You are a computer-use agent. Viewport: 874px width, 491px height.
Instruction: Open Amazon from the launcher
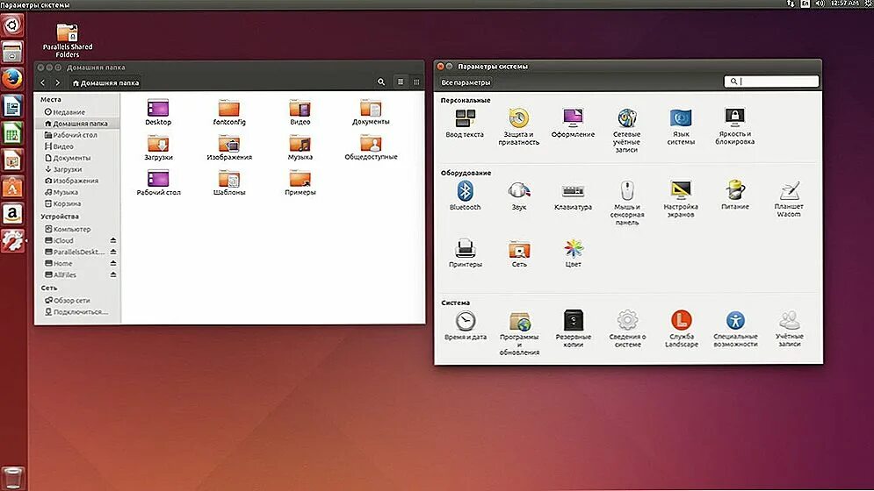point(12,214)
